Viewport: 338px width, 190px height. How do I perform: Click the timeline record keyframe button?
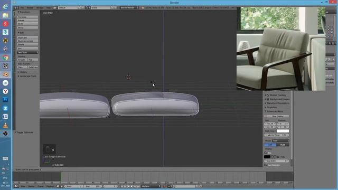point(164,186)
